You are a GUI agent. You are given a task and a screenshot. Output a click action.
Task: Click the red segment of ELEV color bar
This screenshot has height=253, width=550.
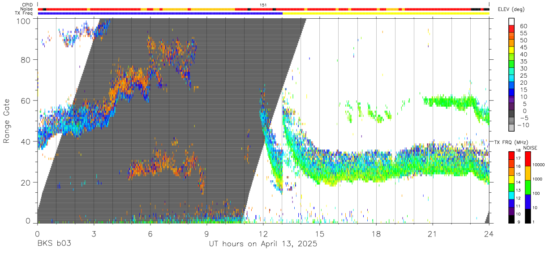(511, 28)
